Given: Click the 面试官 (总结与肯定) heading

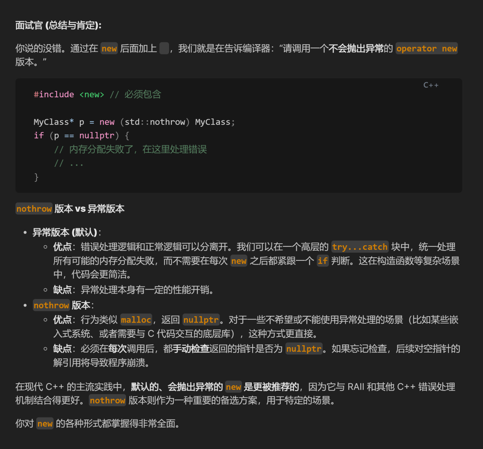Looking at the screenshot, I should [x=58, y=25].
